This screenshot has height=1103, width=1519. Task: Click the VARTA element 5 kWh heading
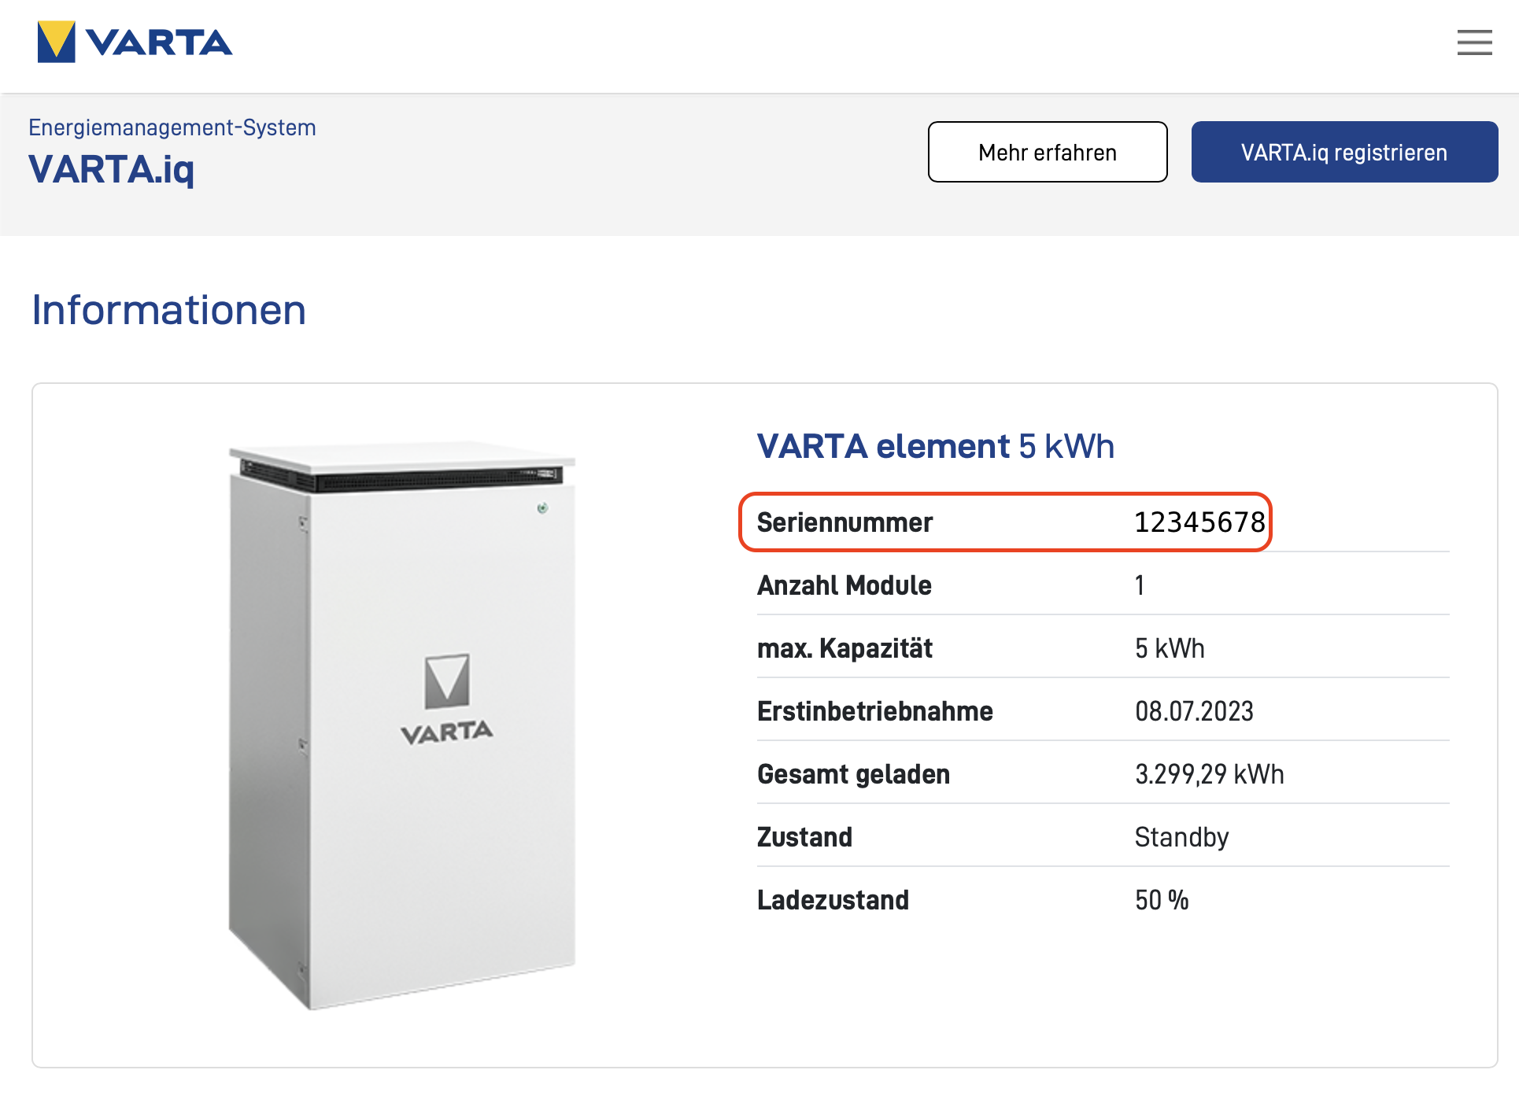(936, 446)
